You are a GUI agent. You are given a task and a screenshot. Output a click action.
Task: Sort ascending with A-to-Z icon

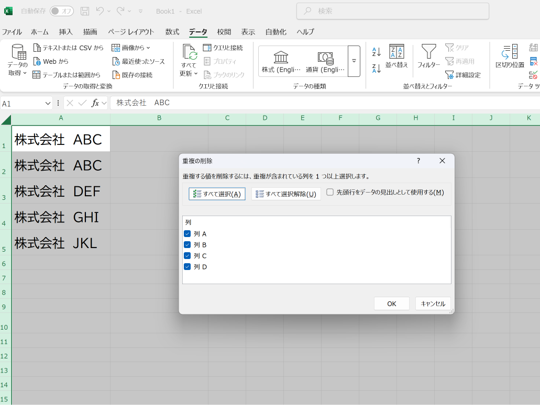[377, 52]
